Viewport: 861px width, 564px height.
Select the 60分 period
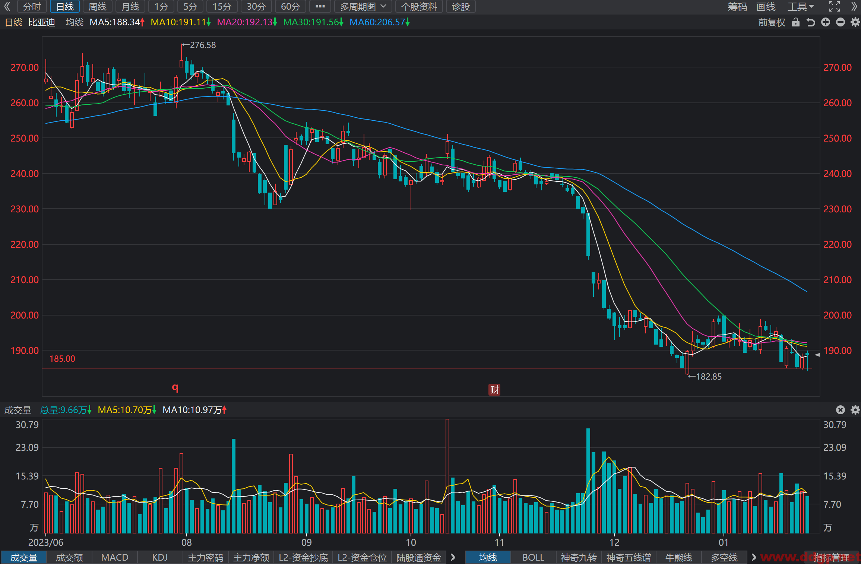(291, 6)
